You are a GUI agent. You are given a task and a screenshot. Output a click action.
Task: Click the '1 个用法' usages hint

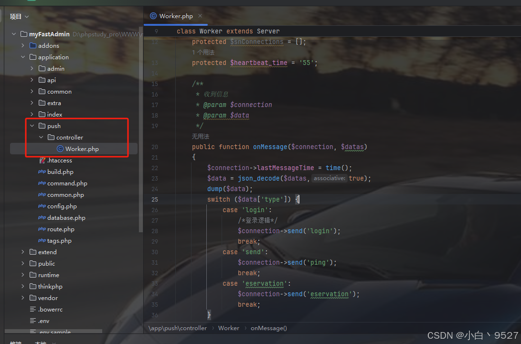coord(203,52)
